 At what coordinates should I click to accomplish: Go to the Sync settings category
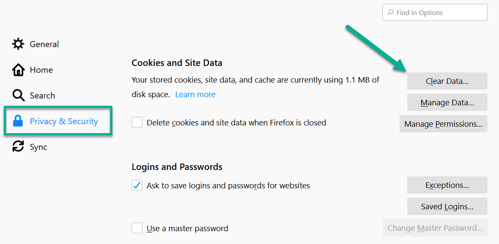tap(39, 147)
